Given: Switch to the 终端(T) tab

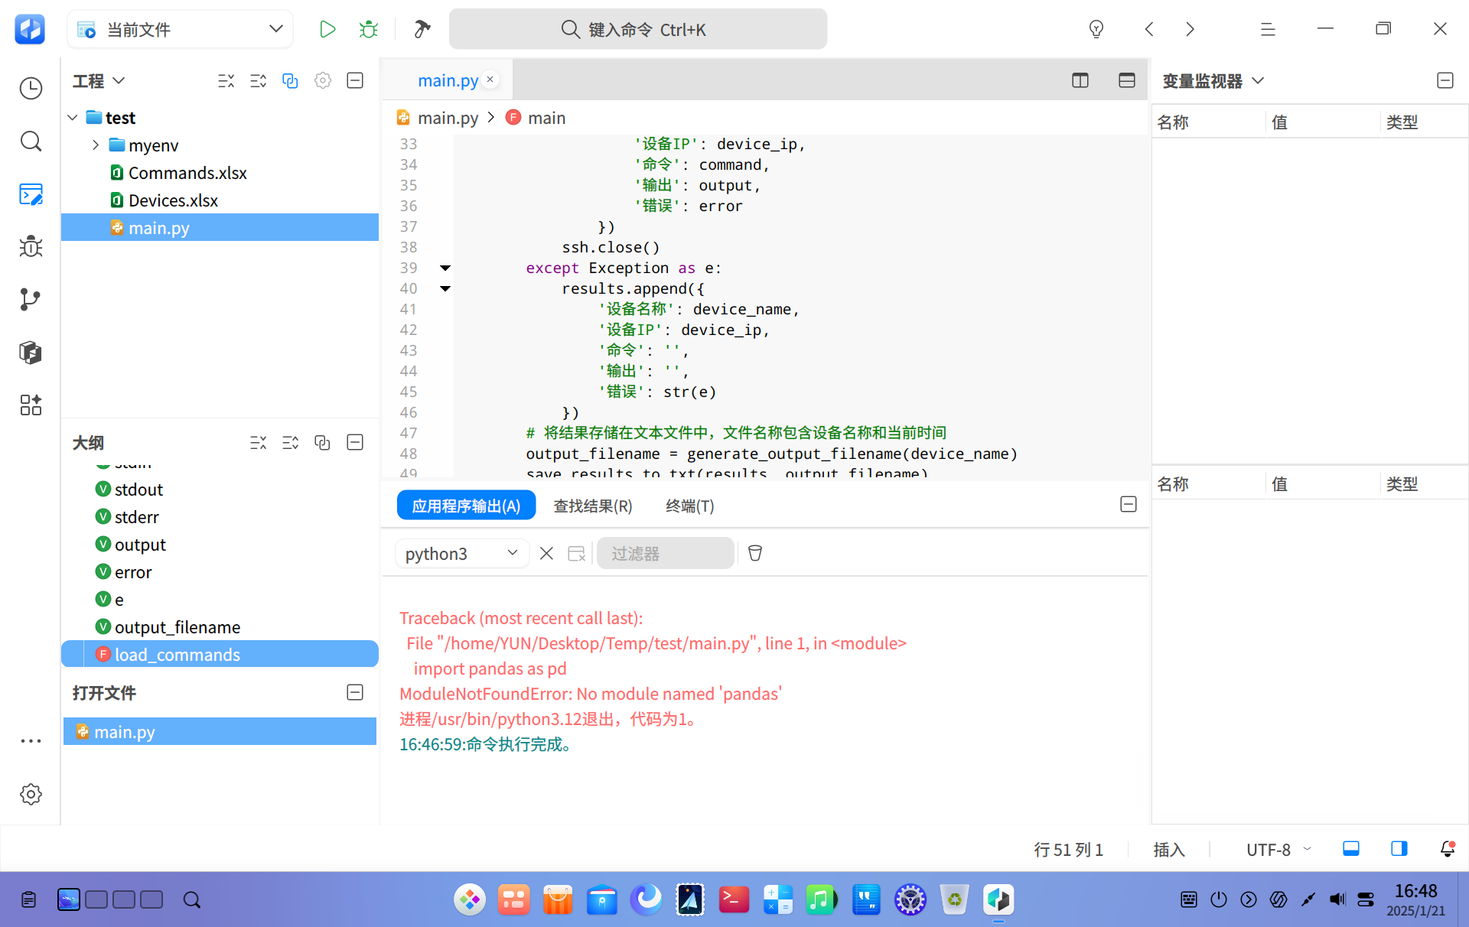Looking at the screenshot, I should click(689, 506).
